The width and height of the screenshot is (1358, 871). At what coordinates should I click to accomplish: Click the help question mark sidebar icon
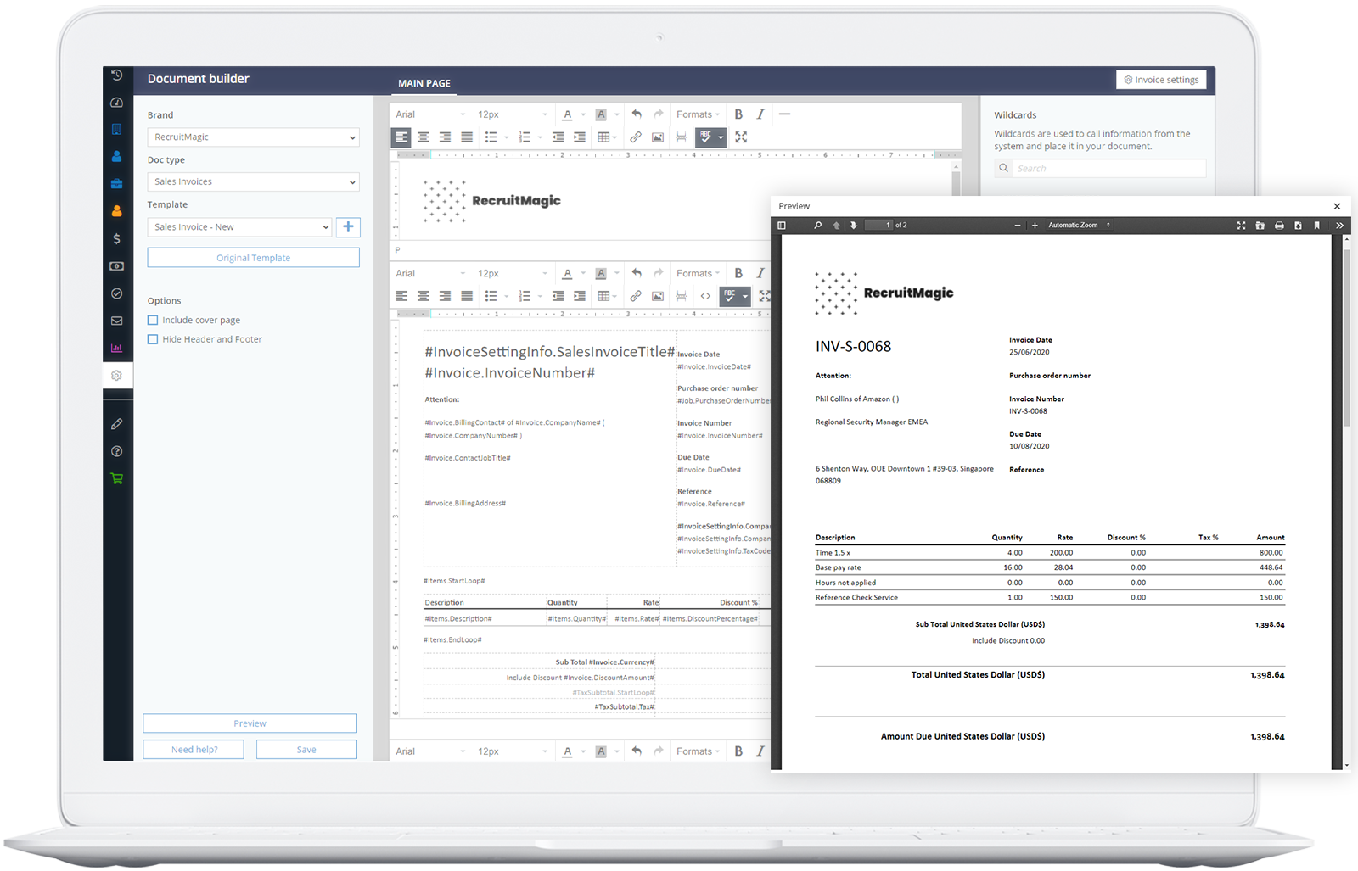[117, 451]
